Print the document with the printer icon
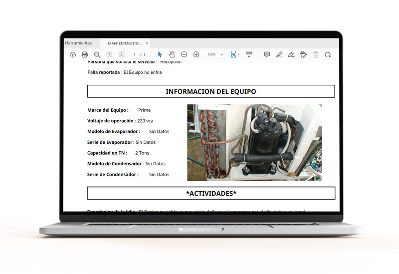Viewport: 399px width, 274px height. pos(85,54)
